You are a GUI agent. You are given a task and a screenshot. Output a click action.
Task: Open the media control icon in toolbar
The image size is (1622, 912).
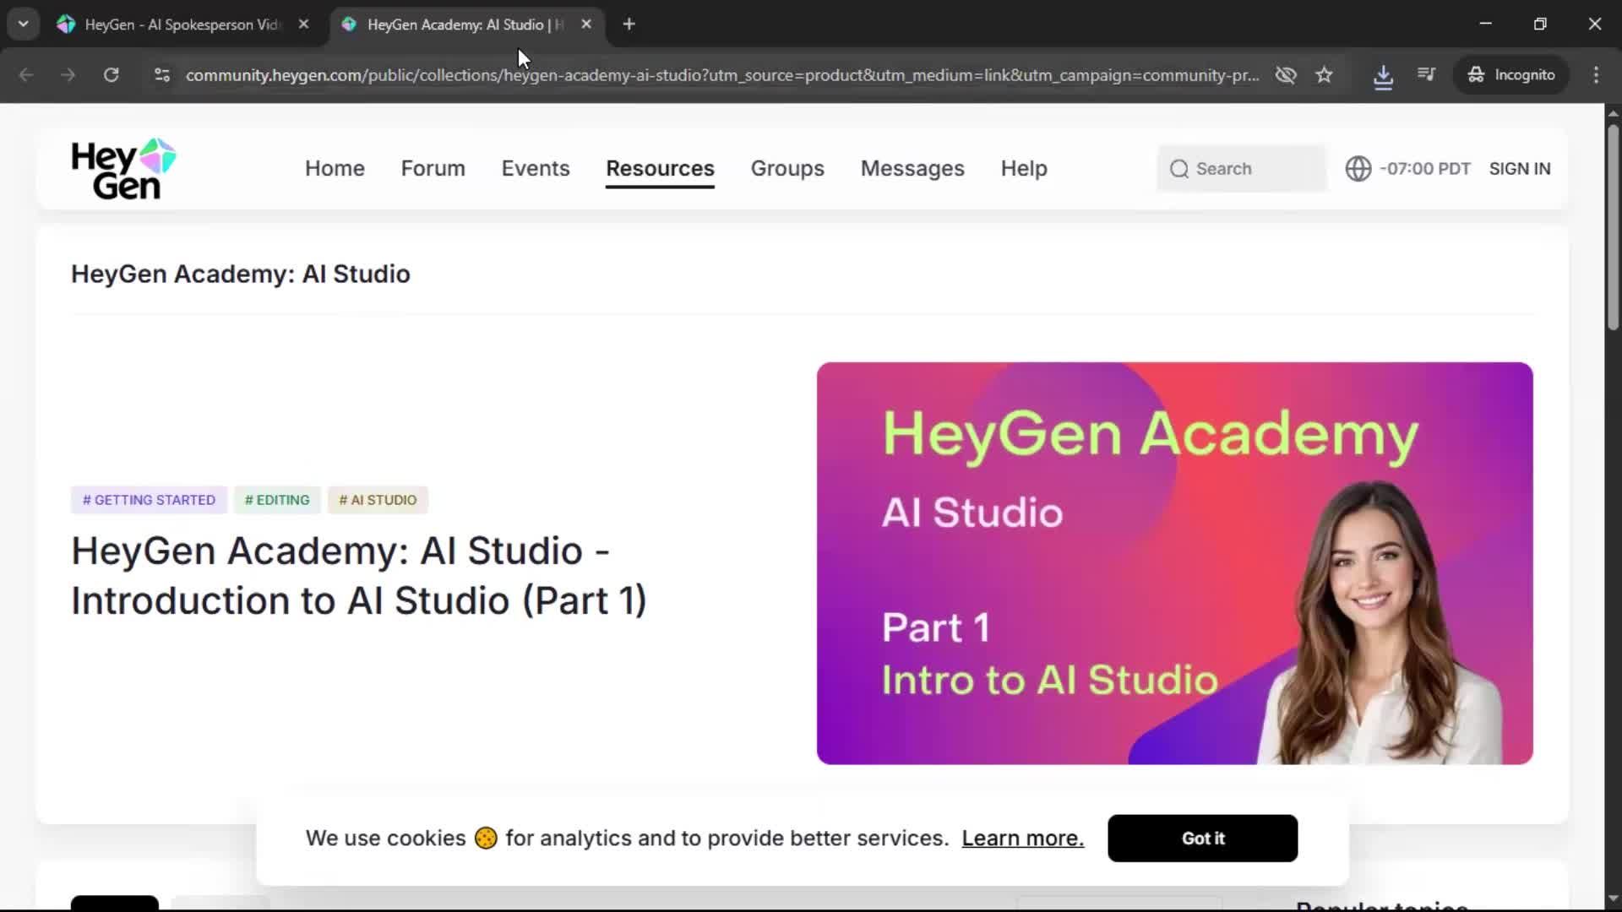coord(1426,75)
